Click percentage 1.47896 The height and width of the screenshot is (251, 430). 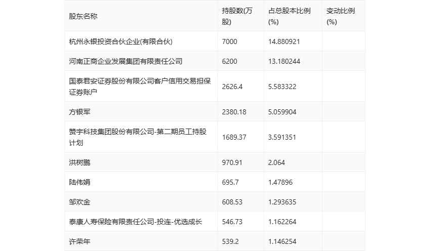280,182
